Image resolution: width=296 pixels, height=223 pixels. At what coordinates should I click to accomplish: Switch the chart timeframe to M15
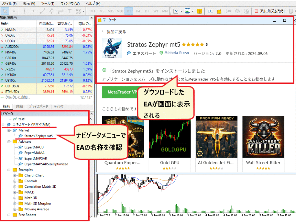pyautogui.click(x=111, y=11)
